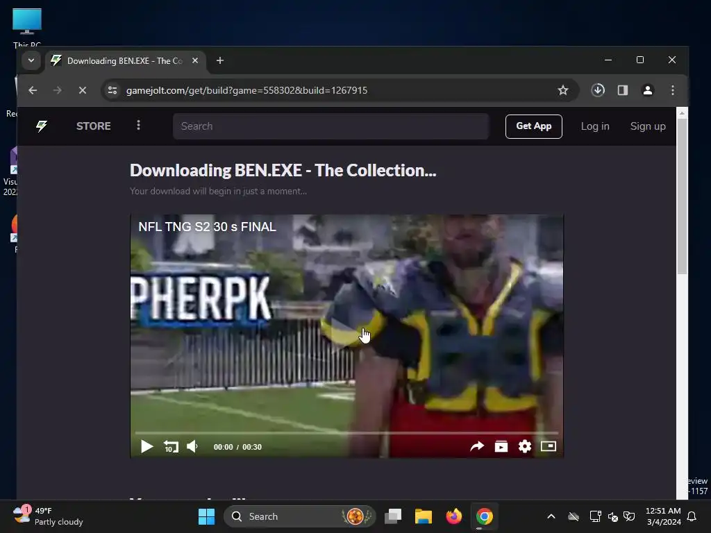Mute the video volume speaker

pos(192,446)
